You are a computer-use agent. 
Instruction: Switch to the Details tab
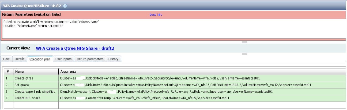pos(19,59)
